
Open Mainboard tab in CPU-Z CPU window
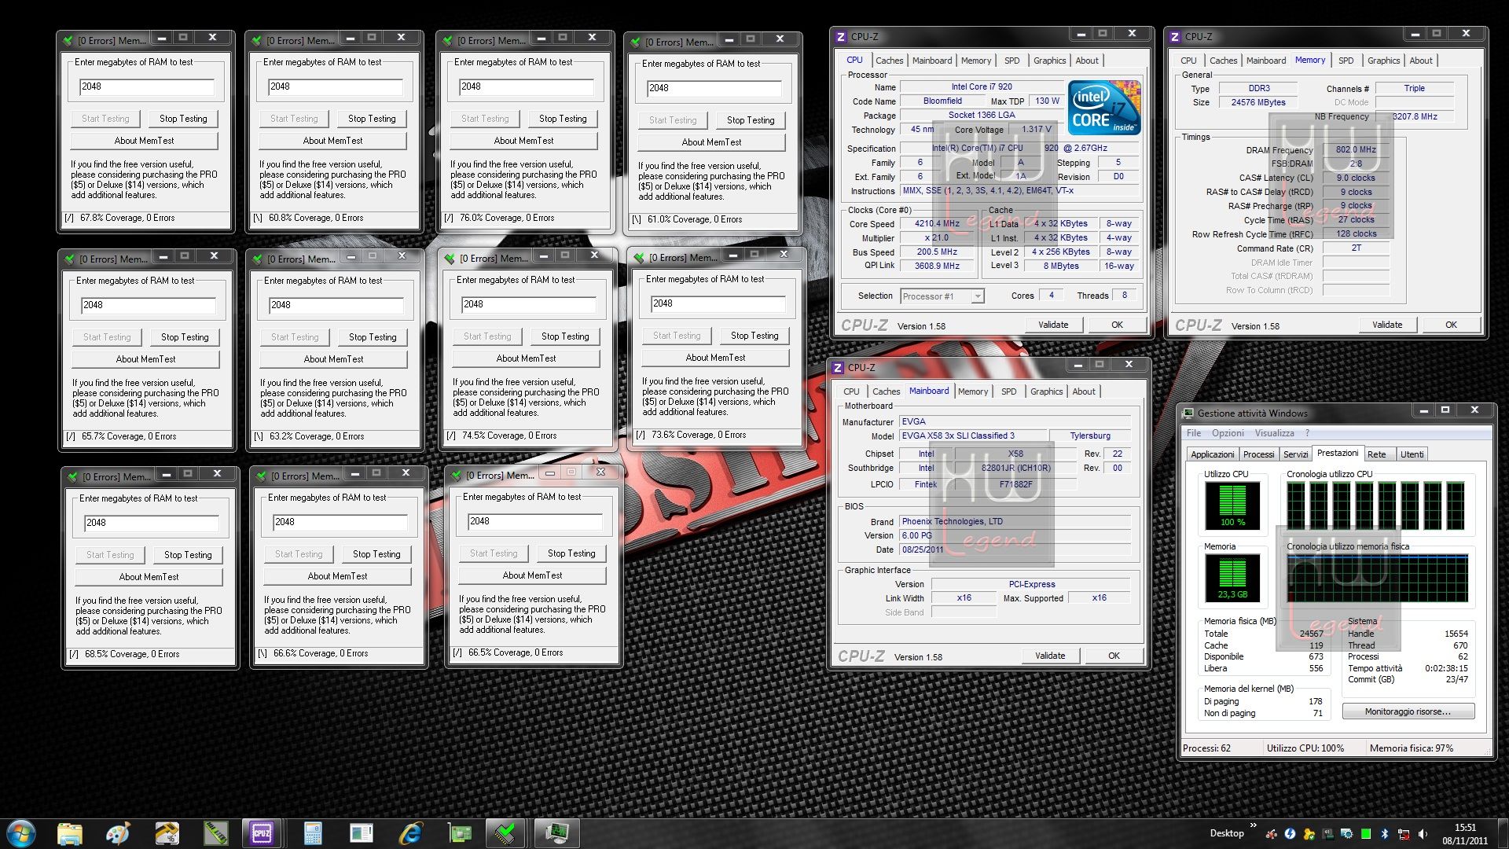[x=932, y=61]
